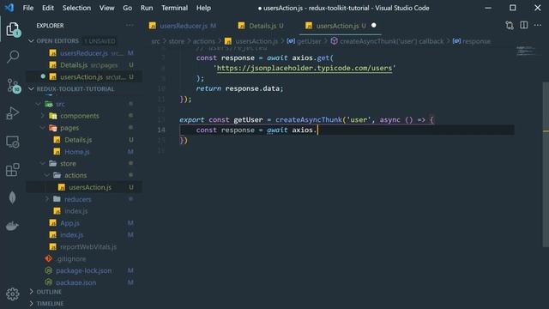Screen dimensions: 549x309
Task: Click the editor vertical scrollbar
Action: click(x=546, y=165)
